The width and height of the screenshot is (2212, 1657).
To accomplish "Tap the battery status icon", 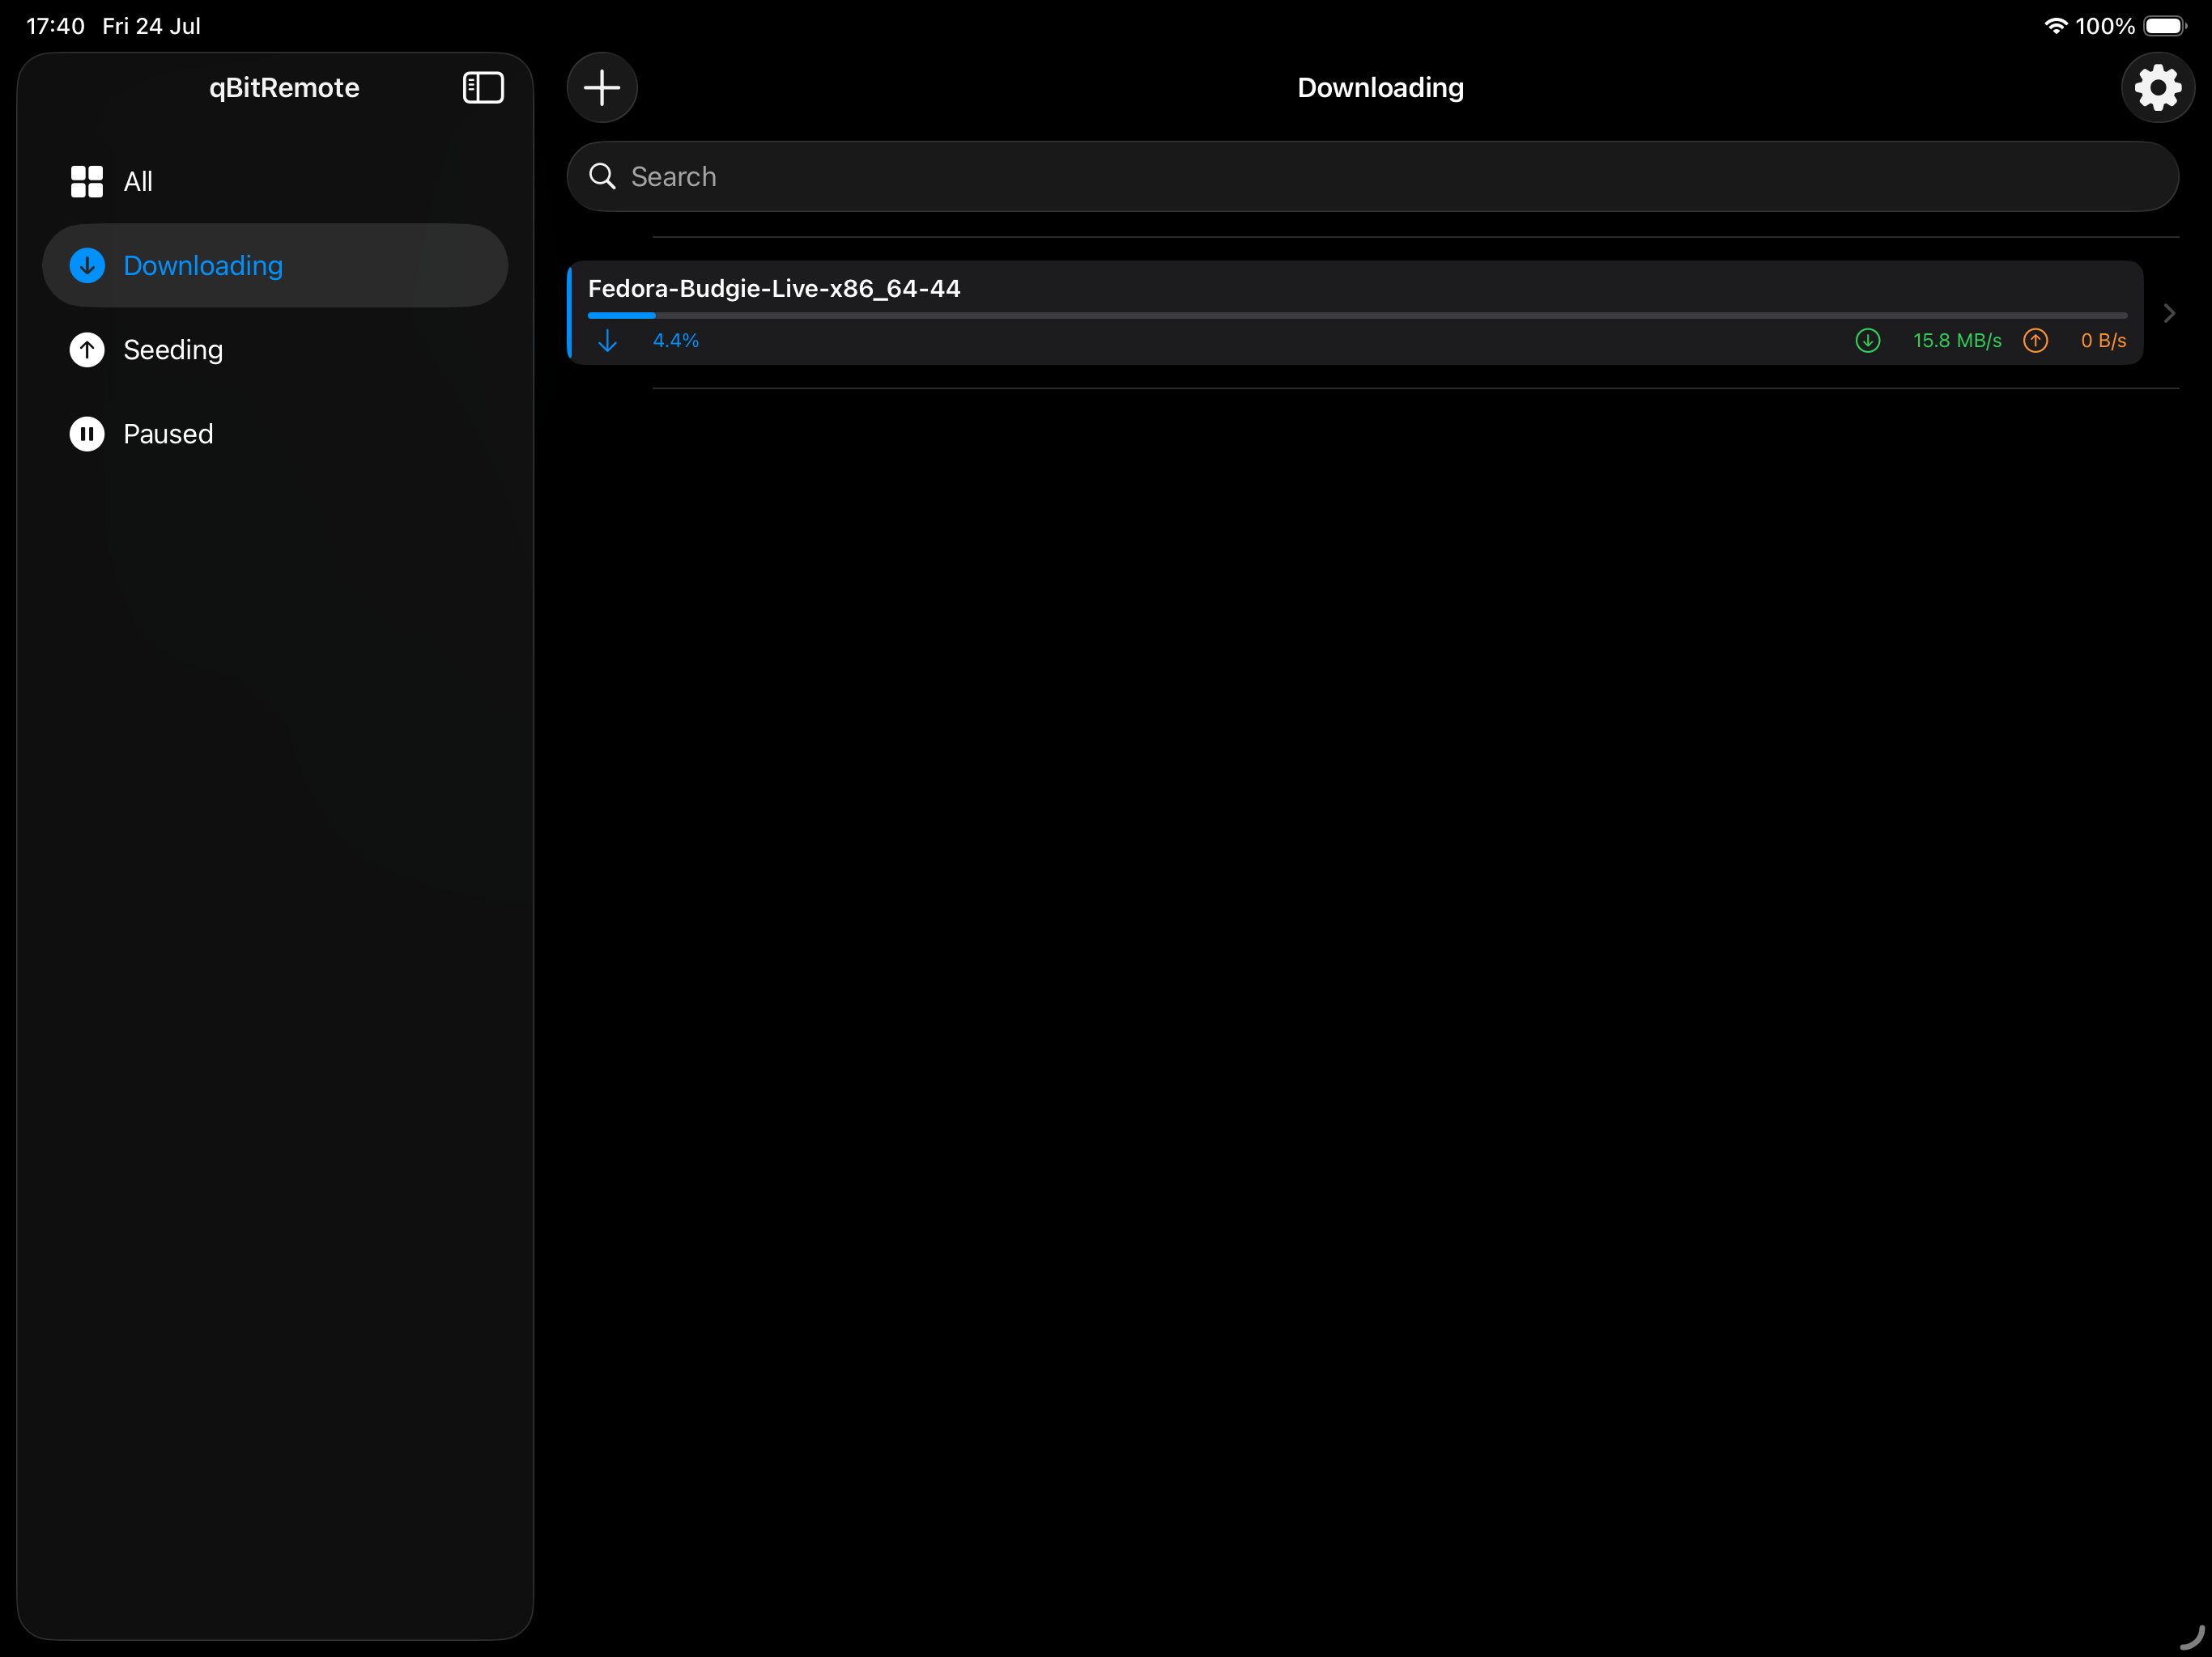I will point(2164,26).
